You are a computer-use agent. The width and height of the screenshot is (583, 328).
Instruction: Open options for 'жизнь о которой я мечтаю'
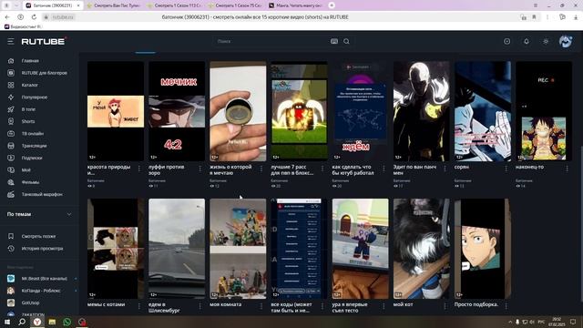261,169
